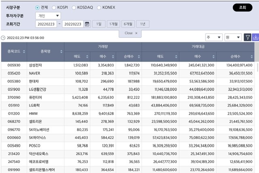
Task: Open the calendar picker for end date
Action: tap(87, 24)
